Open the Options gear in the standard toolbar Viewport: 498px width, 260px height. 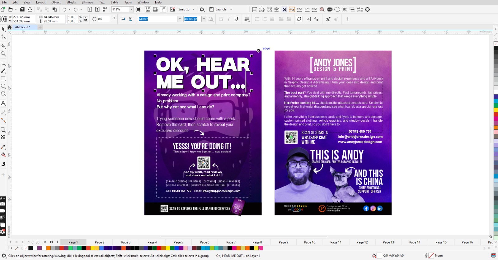pyautogui.click(x=202, y=9)
